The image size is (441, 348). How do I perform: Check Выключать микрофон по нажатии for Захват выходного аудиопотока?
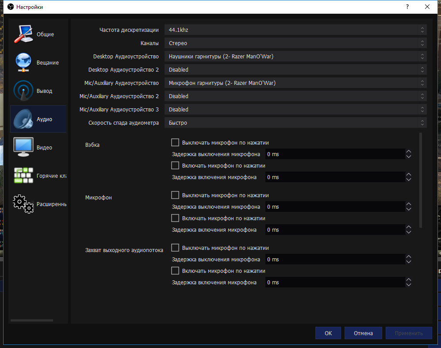pos(175,248)
